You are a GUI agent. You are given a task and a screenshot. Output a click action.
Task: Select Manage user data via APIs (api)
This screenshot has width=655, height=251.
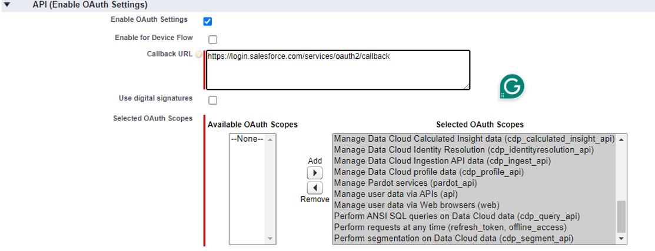pyautogui.click(x=474, y=195)
